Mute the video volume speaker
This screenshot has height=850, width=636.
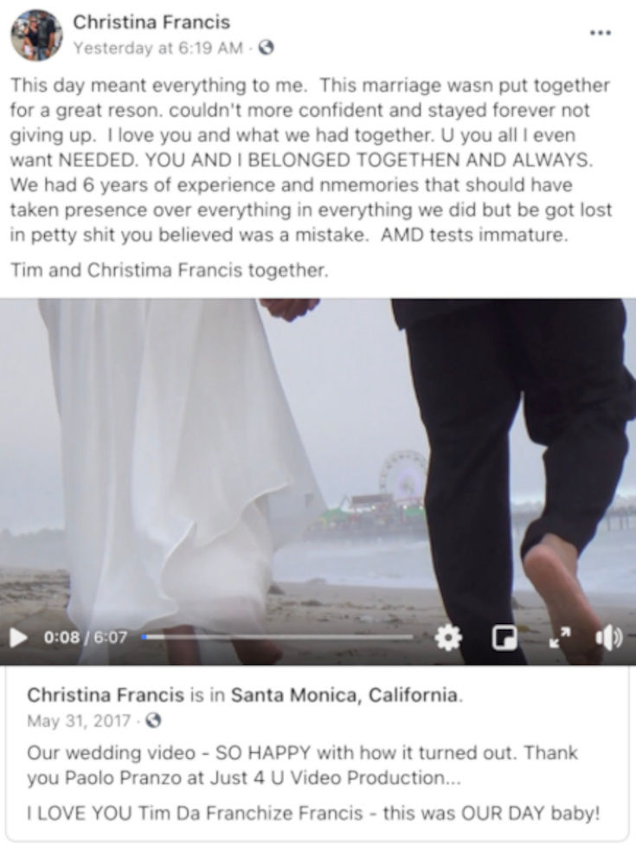(609, 638)
